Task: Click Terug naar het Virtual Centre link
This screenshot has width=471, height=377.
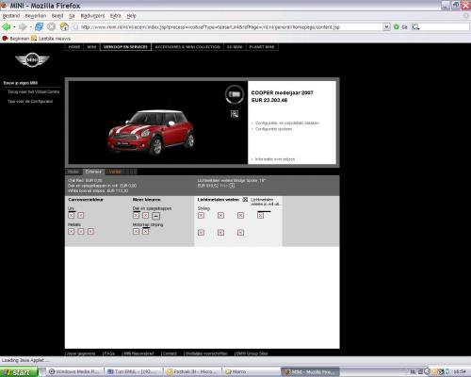Action: pos(33,91)
